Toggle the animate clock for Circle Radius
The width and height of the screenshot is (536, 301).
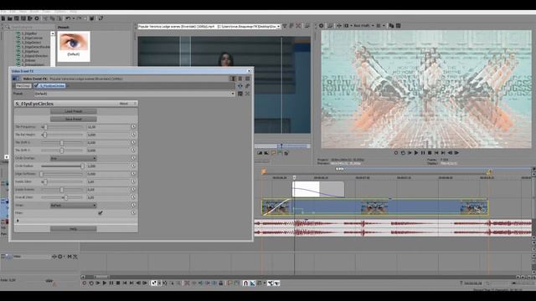click(x=133, y=166)
